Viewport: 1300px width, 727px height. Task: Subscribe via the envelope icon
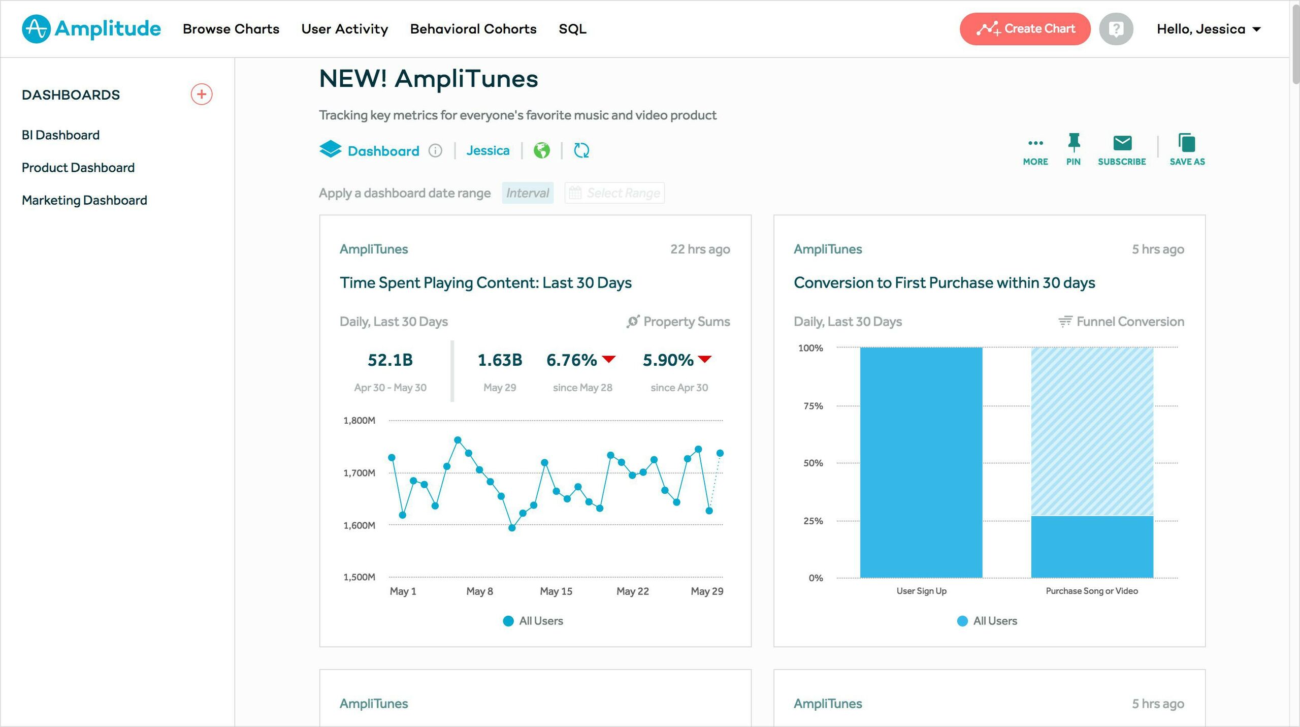click(x=1122, y=143)
